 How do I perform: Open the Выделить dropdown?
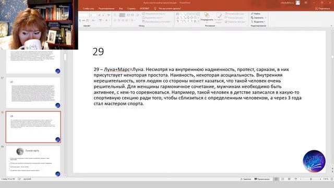(258, 22)
